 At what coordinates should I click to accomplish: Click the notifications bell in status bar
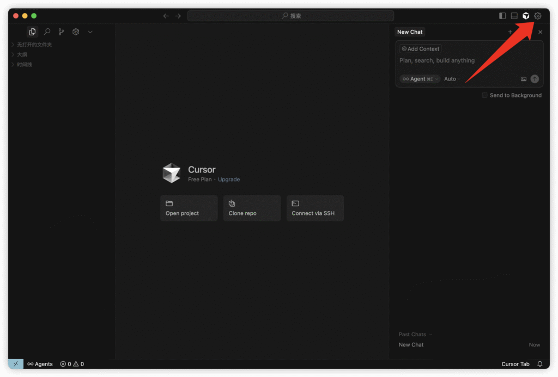pos(540,364)
